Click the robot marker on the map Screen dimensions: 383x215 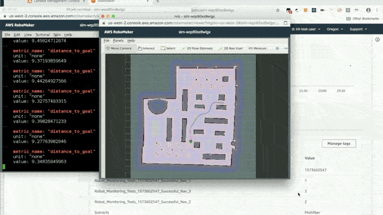coord(190,141)
